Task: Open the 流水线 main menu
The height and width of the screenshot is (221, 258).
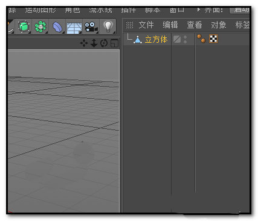Action: pos(100,10)
